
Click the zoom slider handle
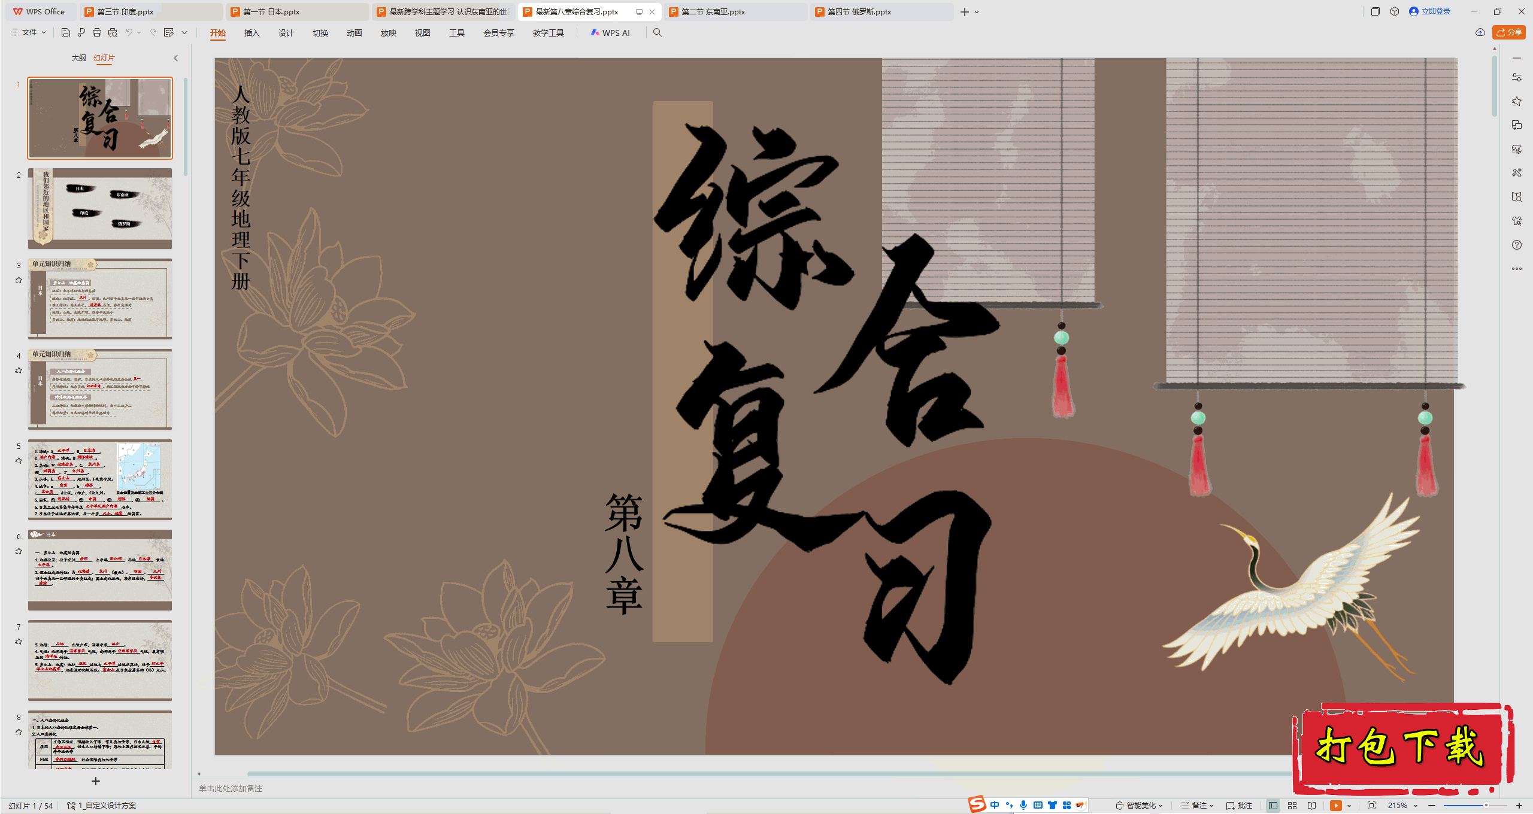click(1486, 806)
